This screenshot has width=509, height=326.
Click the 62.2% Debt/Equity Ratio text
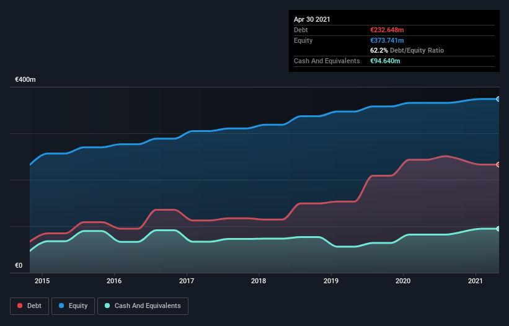[407, 50]
